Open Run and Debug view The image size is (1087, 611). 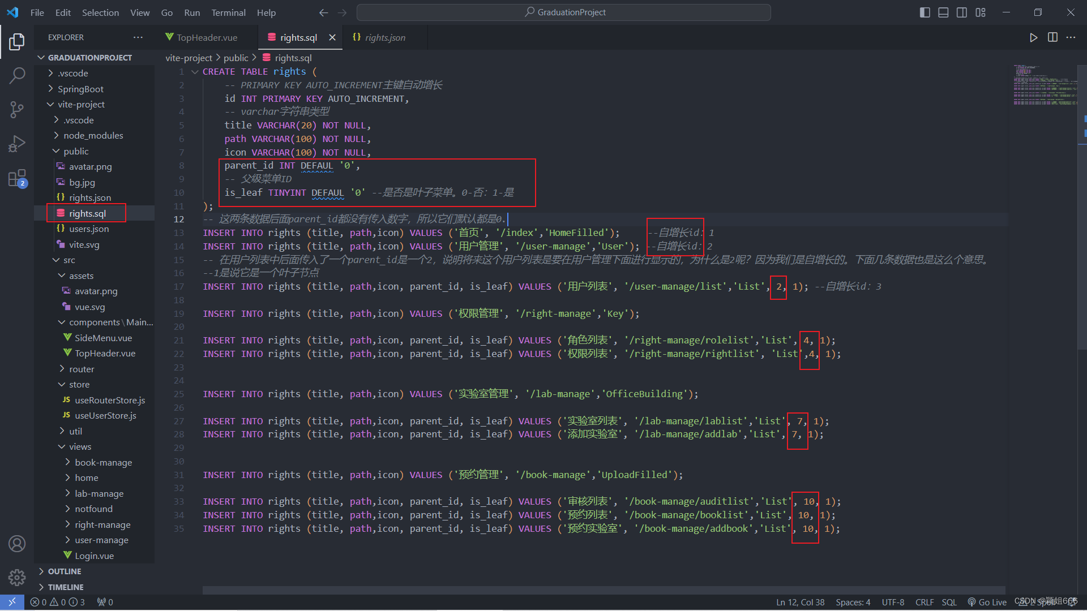coord(17,144)
